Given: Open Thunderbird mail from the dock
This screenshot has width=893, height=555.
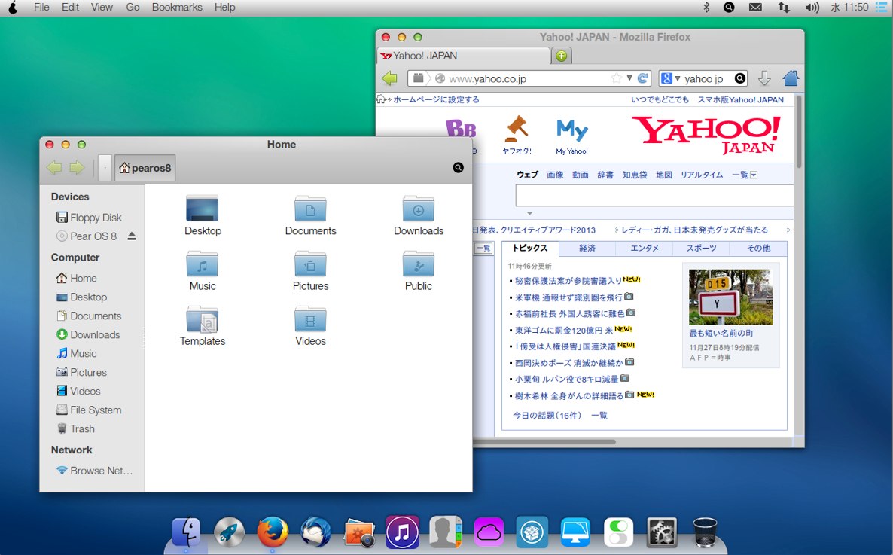Looking at the screenshot, I should [x=315, y=532].
